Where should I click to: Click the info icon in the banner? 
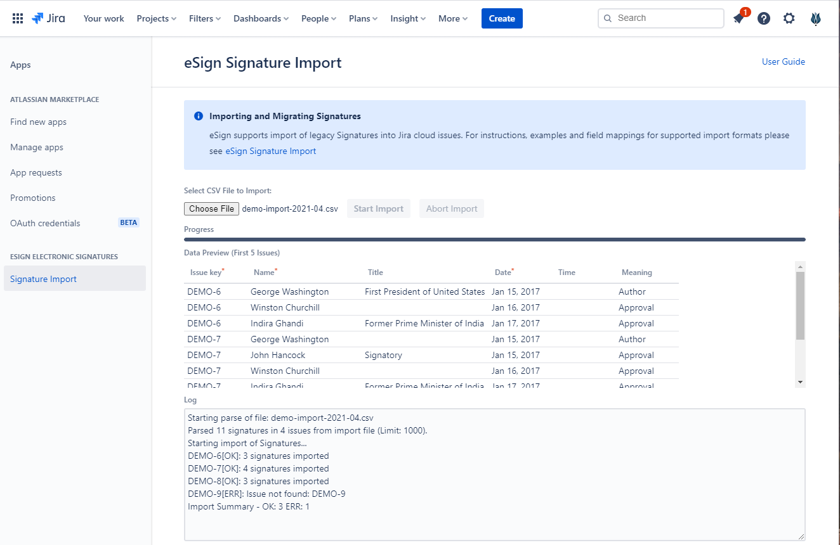(x=199, y=117)
